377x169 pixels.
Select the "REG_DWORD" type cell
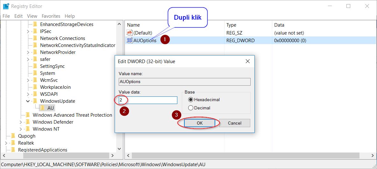tap(240, 41)
